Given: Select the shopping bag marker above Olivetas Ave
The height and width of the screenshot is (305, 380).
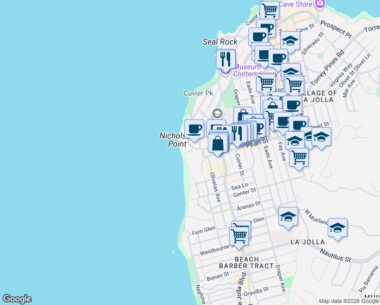Looking at the screenshot, I should click(218, 143).
